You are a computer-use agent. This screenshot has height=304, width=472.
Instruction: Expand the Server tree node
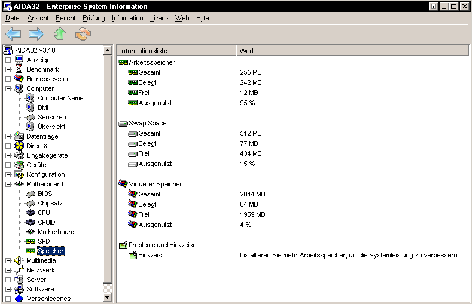tap(8, 280)
